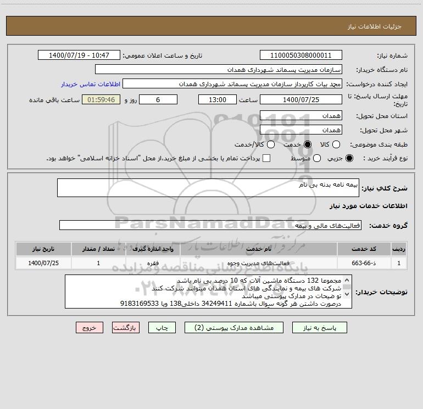Open مشاهده مدارک پیوستی (2) attachments
This screenshot has width=423, height=409.
[234, 328]
